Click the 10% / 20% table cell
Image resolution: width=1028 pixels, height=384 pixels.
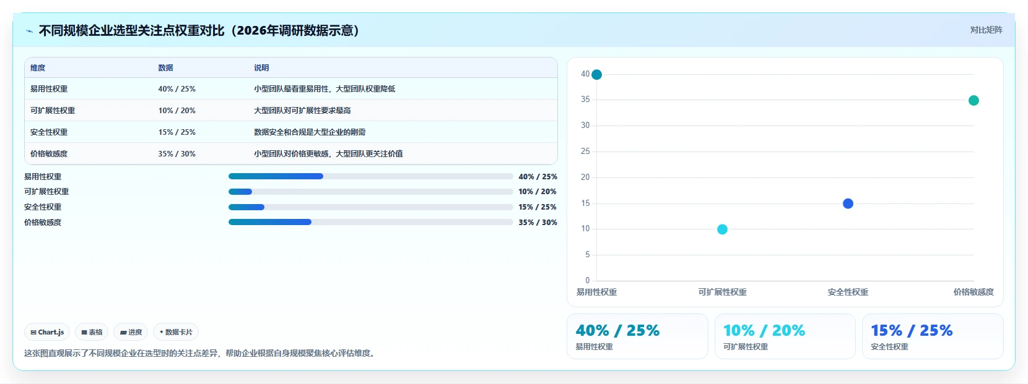pyautogui.click(x=176, y=111)
